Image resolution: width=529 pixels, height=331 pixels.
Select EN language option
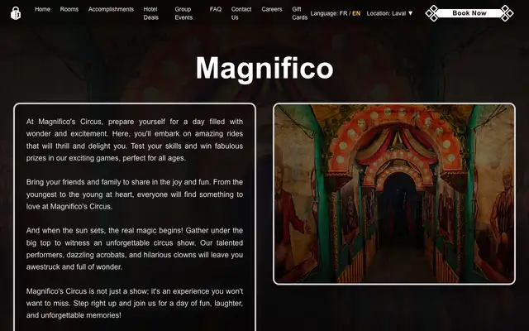click(356, 13)
